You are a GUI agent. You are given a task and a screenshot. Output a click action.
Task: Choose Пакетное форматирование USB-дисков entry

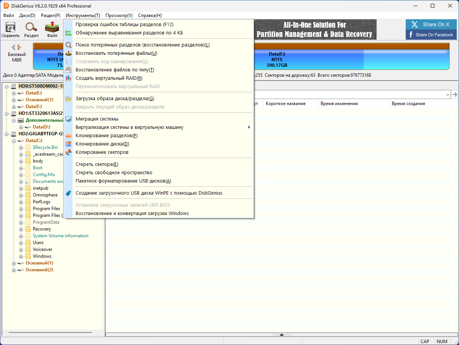point(159,181)
